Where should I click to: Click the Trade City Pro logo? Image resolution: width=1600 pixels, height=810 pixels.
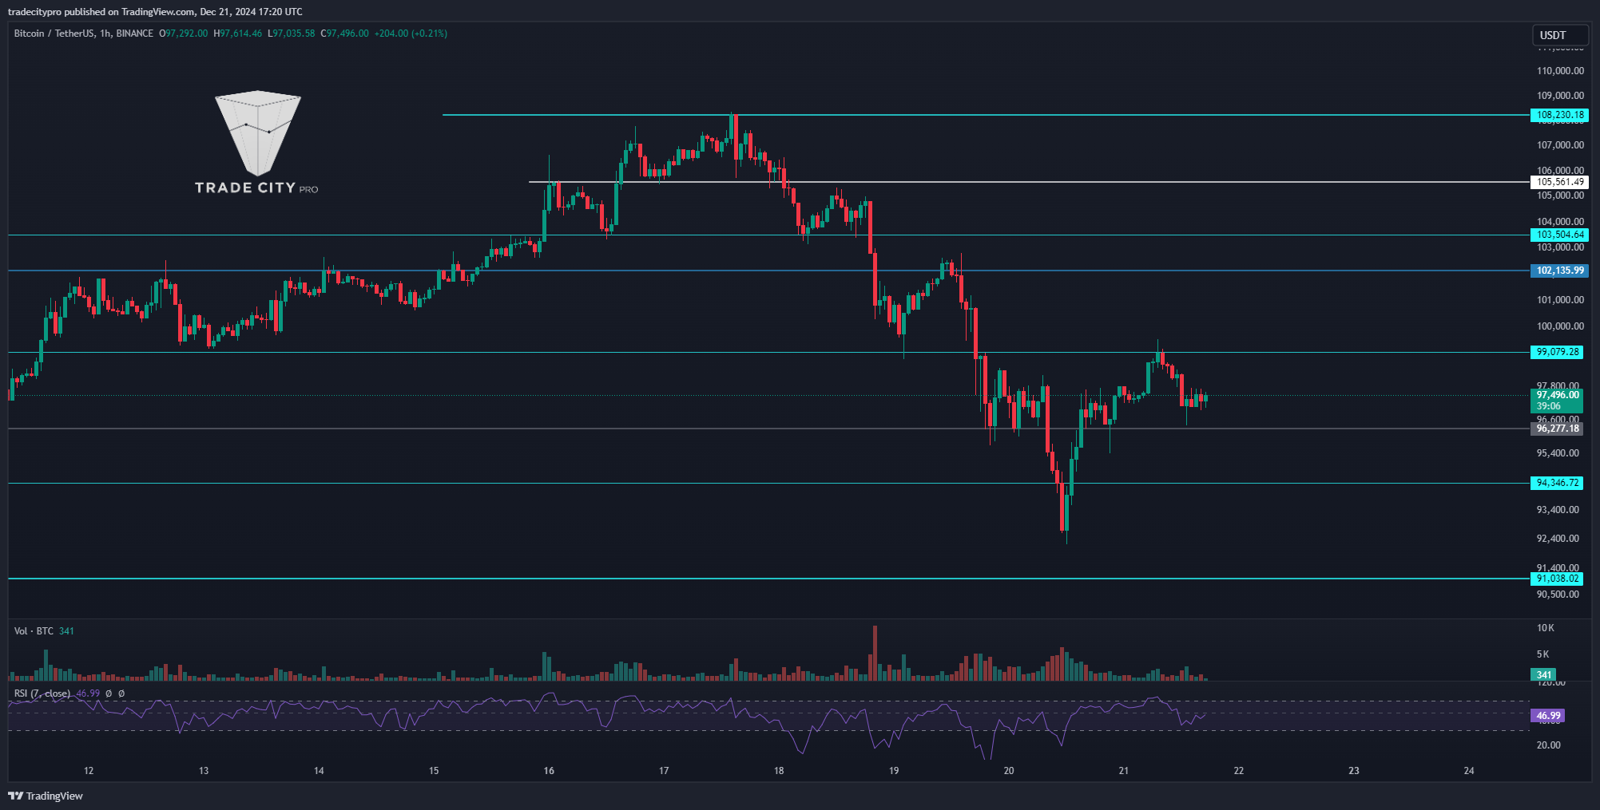point(256,143)
